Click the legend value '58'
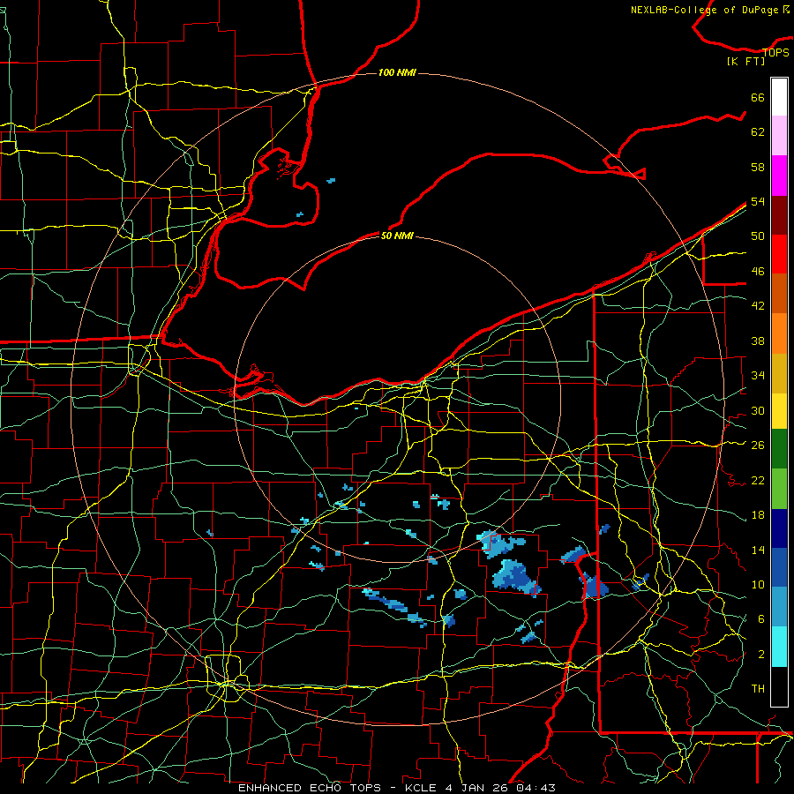Screen dimensions: 794x794 click(758, 167)
